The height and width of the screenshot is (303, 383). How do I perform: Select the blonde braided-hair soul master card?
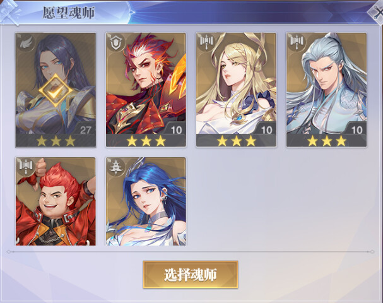coord(236,90)
